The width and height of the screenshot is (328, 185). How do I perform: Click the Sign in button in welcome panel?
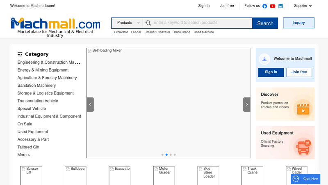[271, 72]
